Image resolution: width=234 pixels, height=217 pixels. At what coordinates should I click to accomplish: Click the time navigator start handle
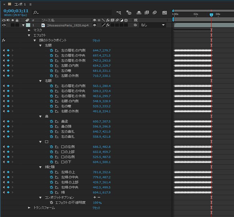click(173, 10)
